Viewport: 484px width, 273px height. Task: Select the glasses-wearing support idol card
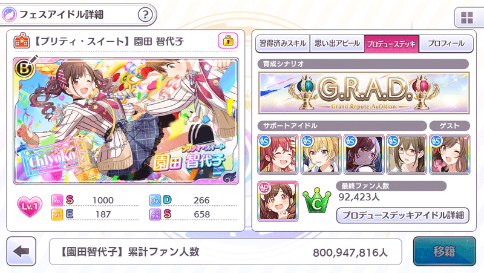[407, 154]
